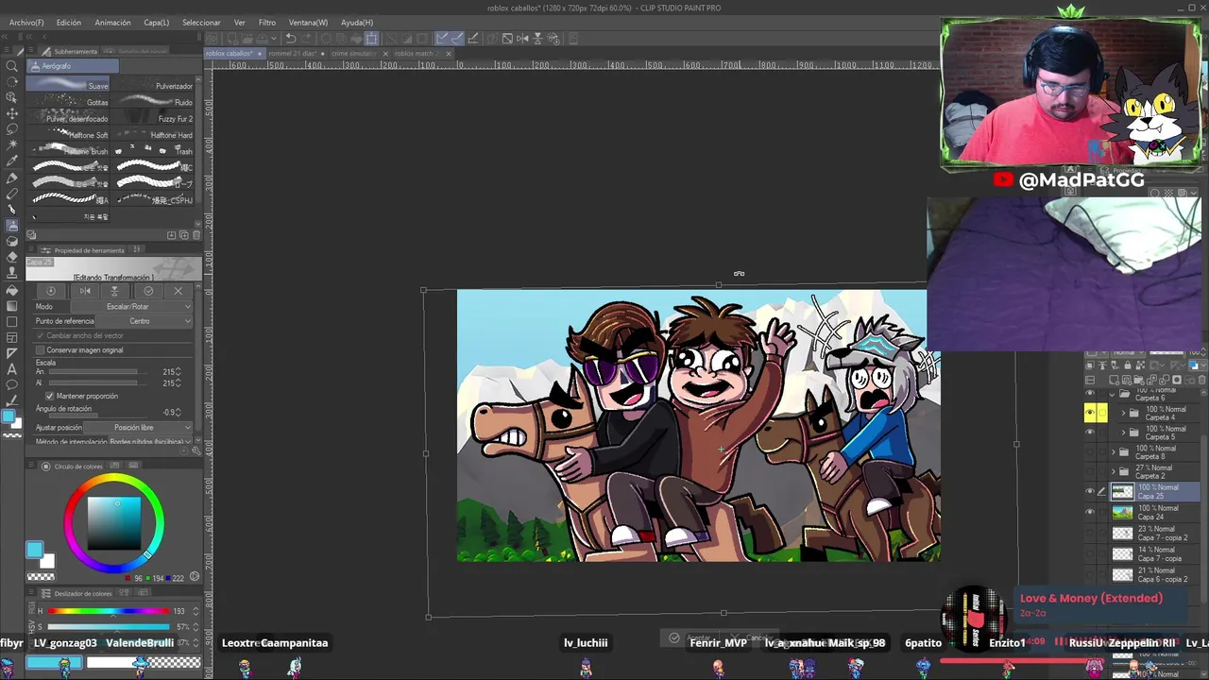Viewport: 1209px width, 680px height.
Task: Select the Halftone Soft sub tool
Action: pyautogui.click(x=68, y=134)
